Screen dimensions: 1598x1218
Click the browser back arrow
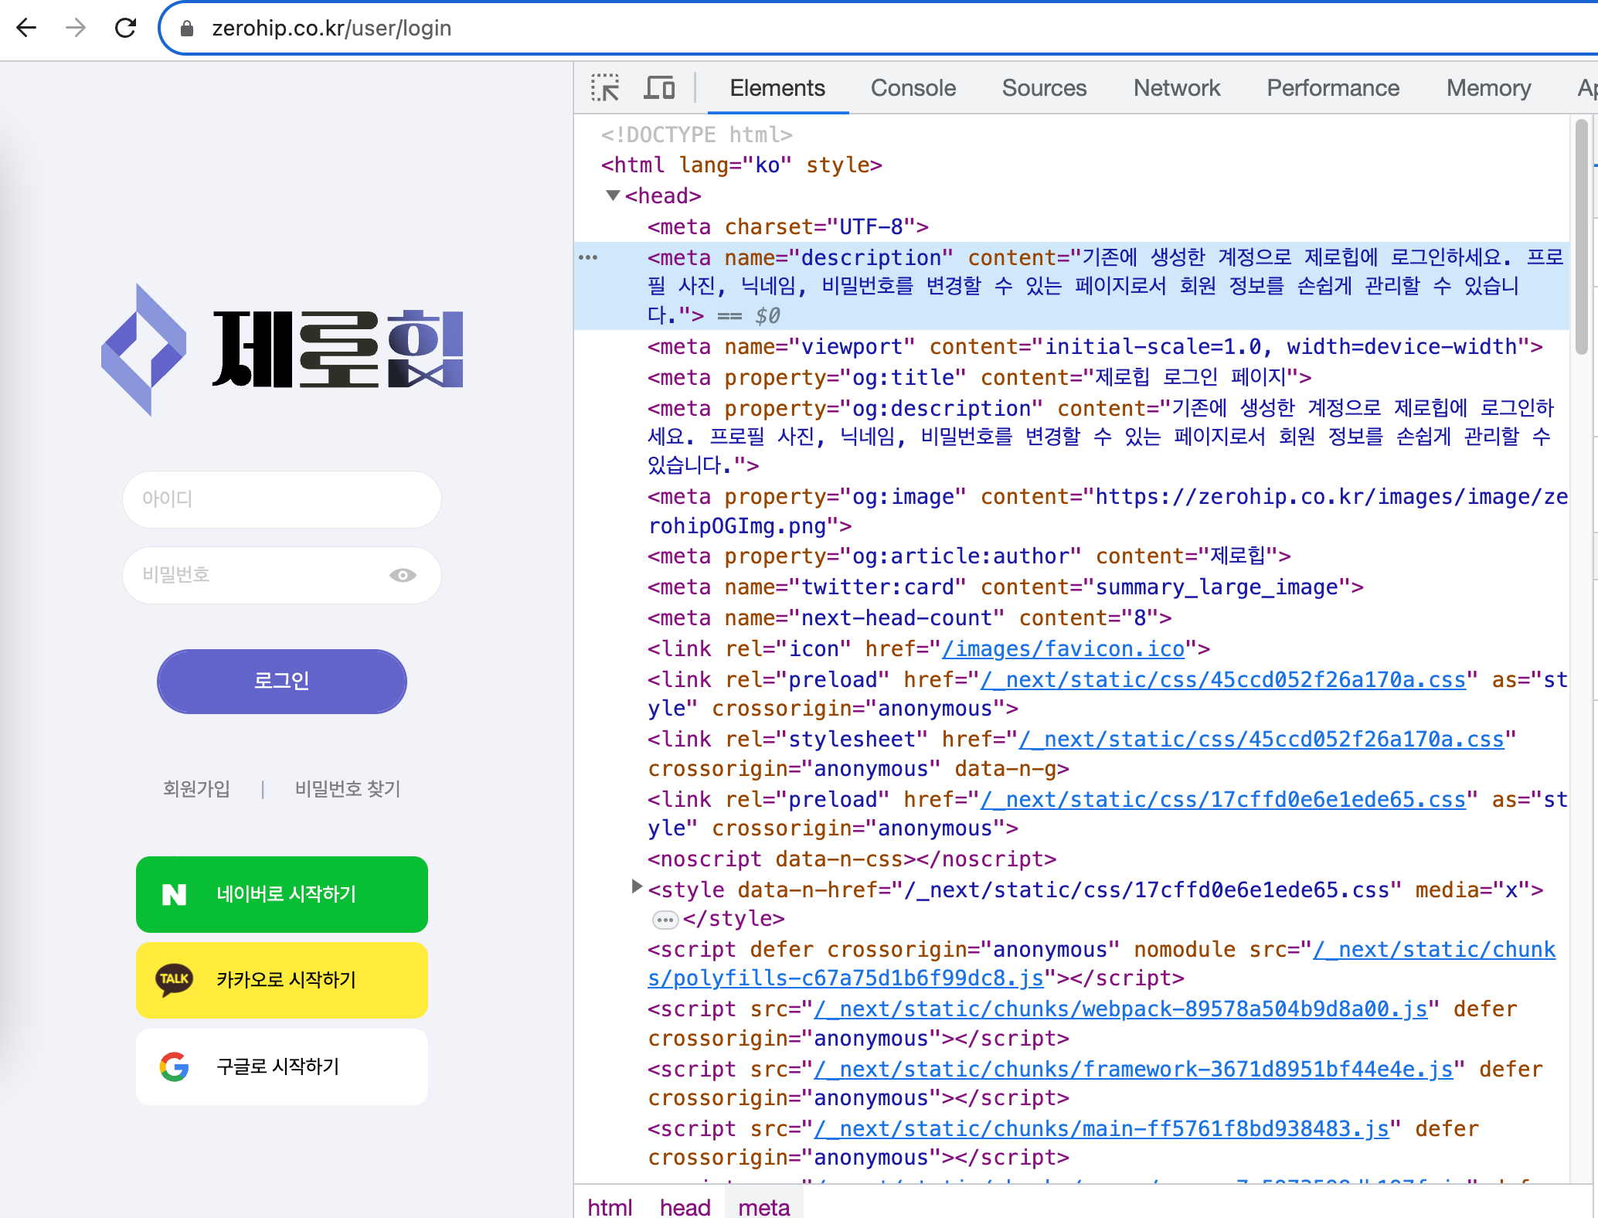click(27, 29)
